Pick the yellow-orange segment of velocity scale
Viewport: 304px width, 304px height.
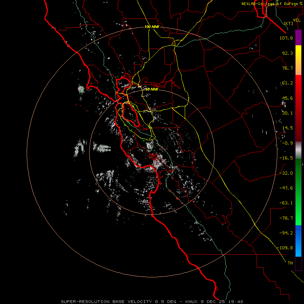click(298, 60)
